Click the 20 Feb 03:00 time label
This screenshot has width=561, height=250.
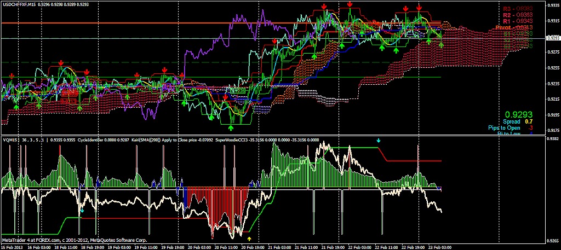pyautogui.click(x=200, y=247)
